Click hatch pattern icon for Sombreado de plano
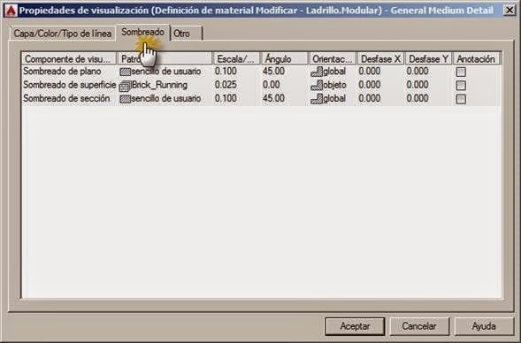521x343 pixels. 125,72
